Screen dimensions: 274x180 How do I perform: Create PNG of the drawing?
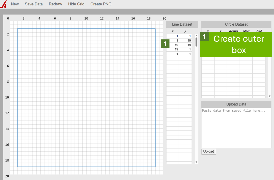point(101,4)
